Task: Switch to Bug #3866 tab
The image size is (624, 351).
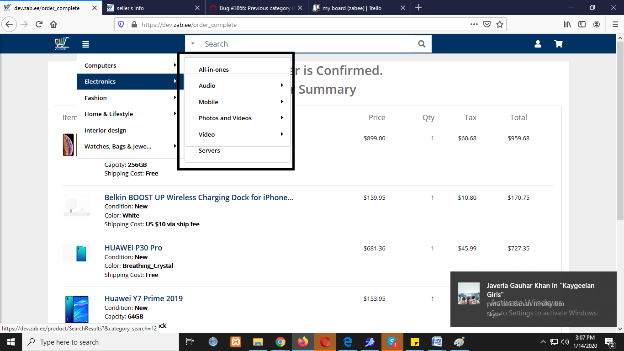Action: pos(257,8)
